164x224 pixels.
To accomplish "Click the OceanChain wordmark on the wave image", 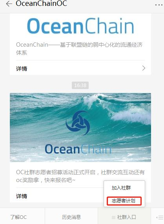I will pyautogui.click(x=78, y=149).
